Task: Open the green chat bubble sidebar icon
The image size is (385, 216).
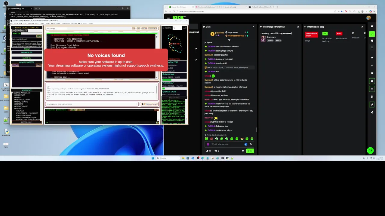Action: [372, 81]
